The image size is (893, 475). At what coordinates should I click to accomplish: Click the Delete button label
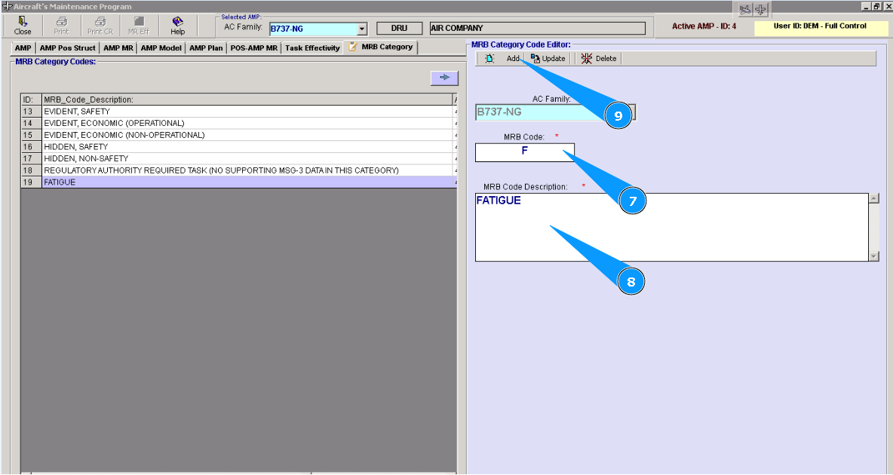[606, 59]
